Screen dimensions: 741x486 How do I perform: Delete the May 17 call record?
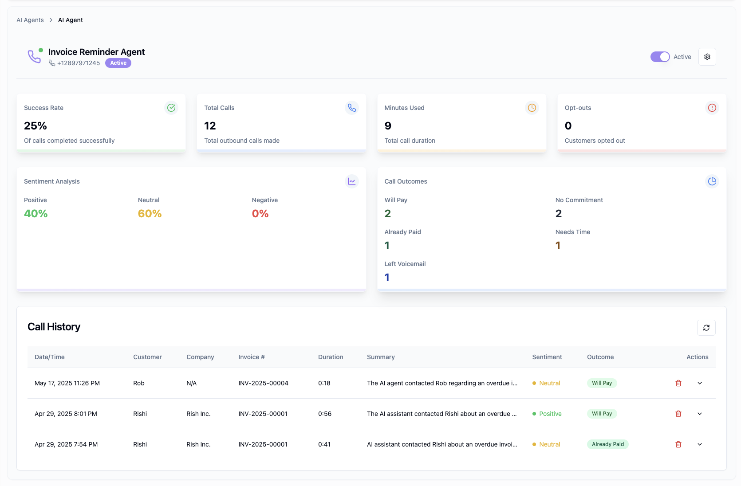click(x=678, y=383)
